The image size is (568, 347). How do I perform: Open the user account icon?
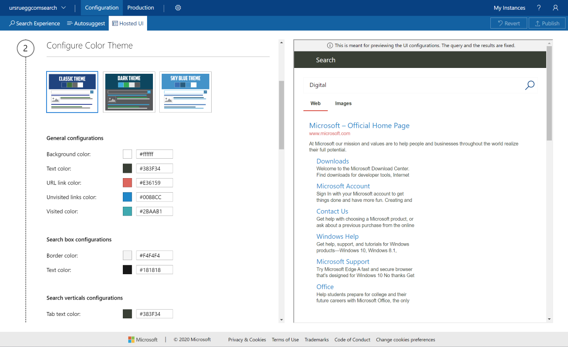point(555,8)
